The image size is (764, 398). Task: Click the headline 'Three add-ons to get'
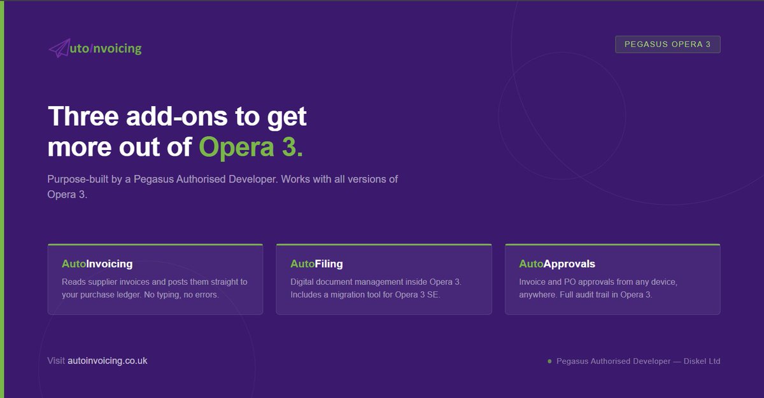[x=177, y=117]
